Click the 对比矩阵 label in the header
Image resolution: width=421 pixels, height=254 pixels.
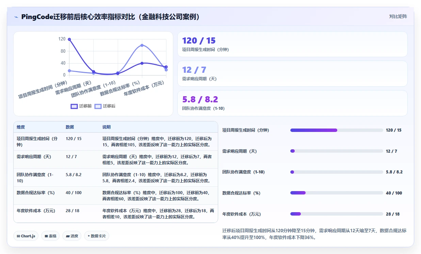(398, 16)
